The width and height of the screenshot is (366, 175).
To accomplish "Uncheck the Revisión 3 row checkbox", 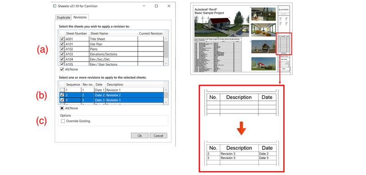I will [x=62, y=100].
